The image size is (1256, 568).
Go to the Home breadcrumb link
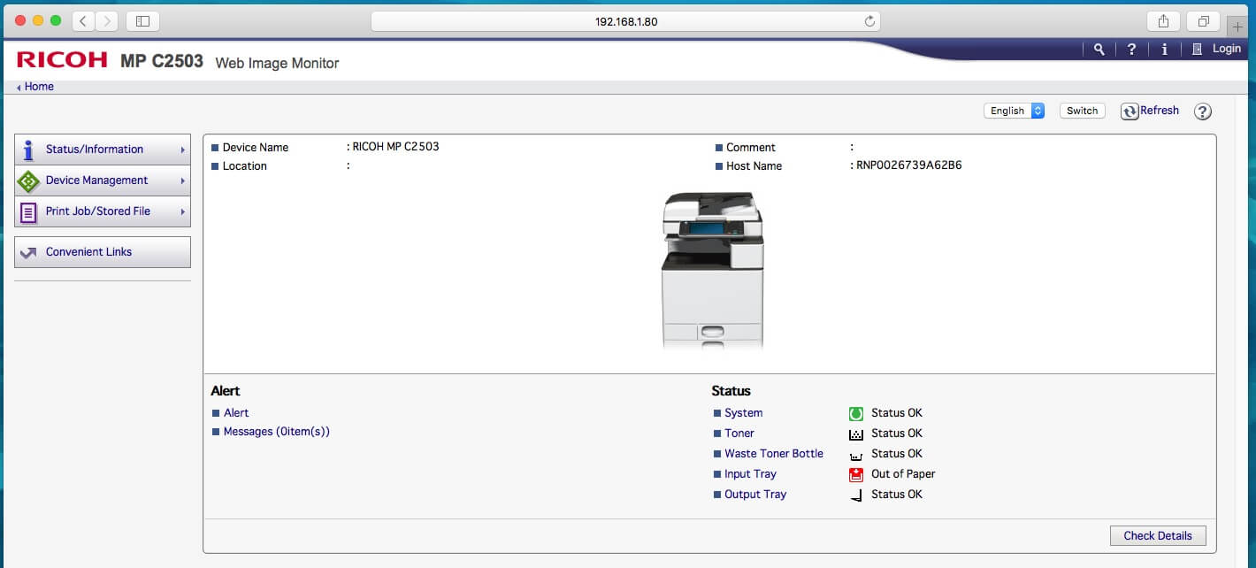[39, 87]
